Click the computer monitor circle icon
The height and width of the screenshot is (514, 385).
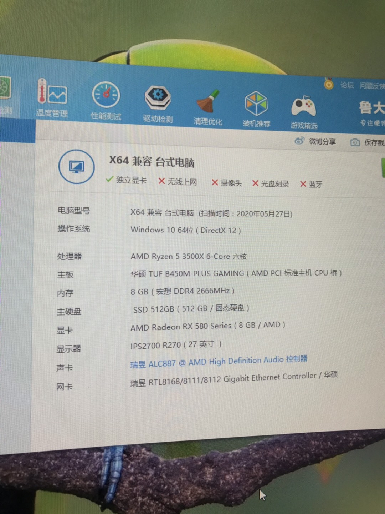click(x=76, y=167)
